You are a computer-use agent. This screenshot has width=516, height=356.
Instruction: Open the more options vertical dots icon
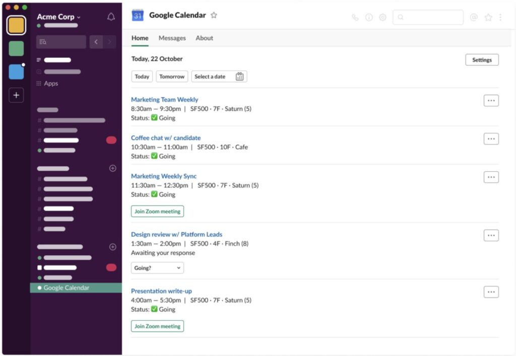[500, 18]
